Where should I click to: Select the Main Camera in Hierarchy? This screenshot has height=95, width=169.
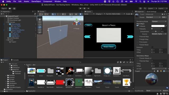(x=14, y=18)
